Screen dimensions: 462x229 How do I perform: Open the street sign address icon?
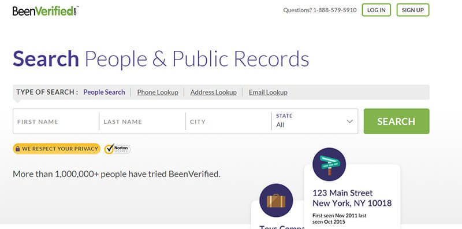click(329, 164)
